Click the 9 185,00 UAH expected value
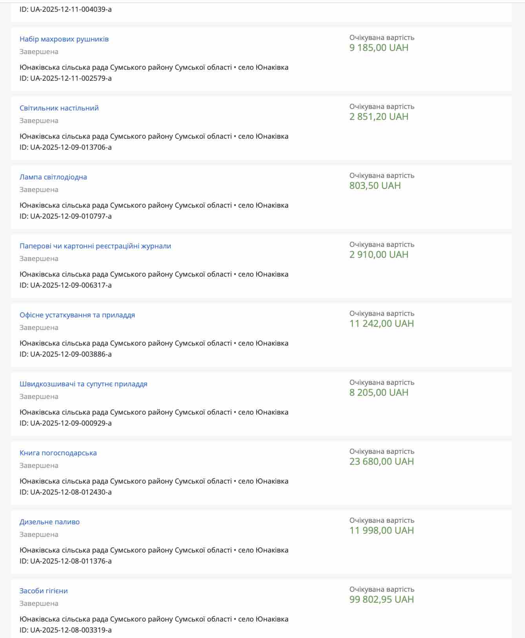 pyautogui.click(x=379, y=48)
